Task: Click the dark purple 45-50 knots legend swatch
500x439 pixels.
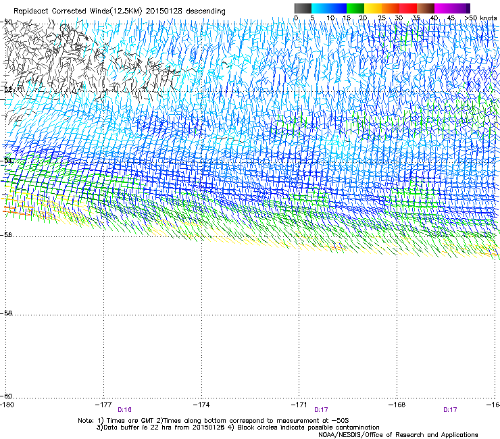Action: click(461, 8)
